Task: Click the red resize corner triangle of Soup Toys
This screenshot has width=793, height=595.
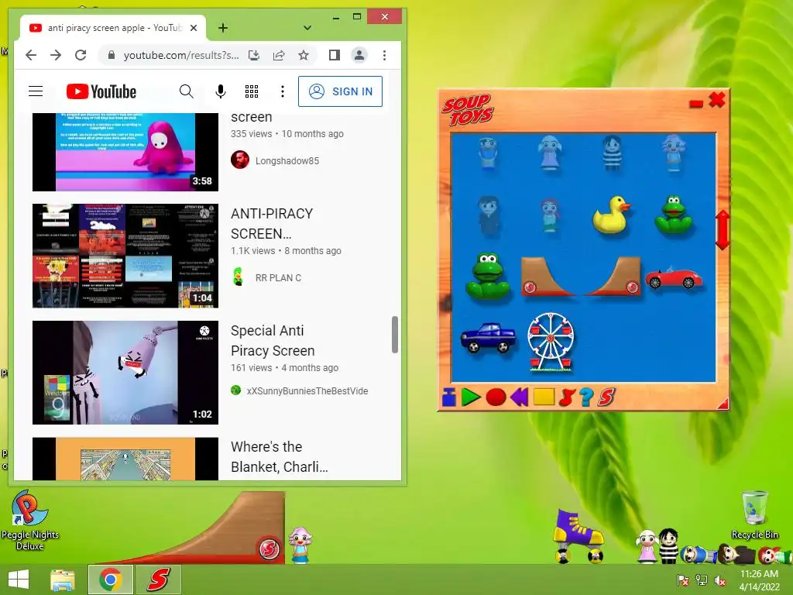Action: pos(723,403)
